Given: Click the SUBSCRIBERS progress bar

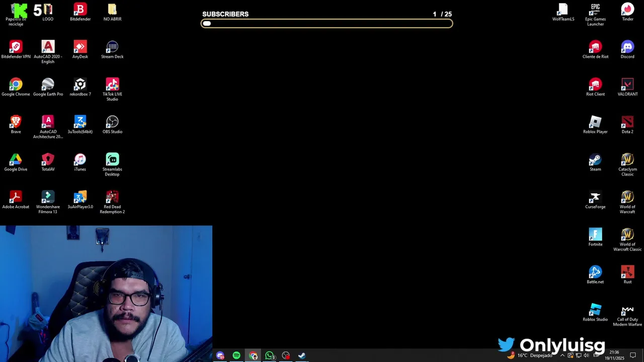Looking at the screenshot, I should click(327, 23).
